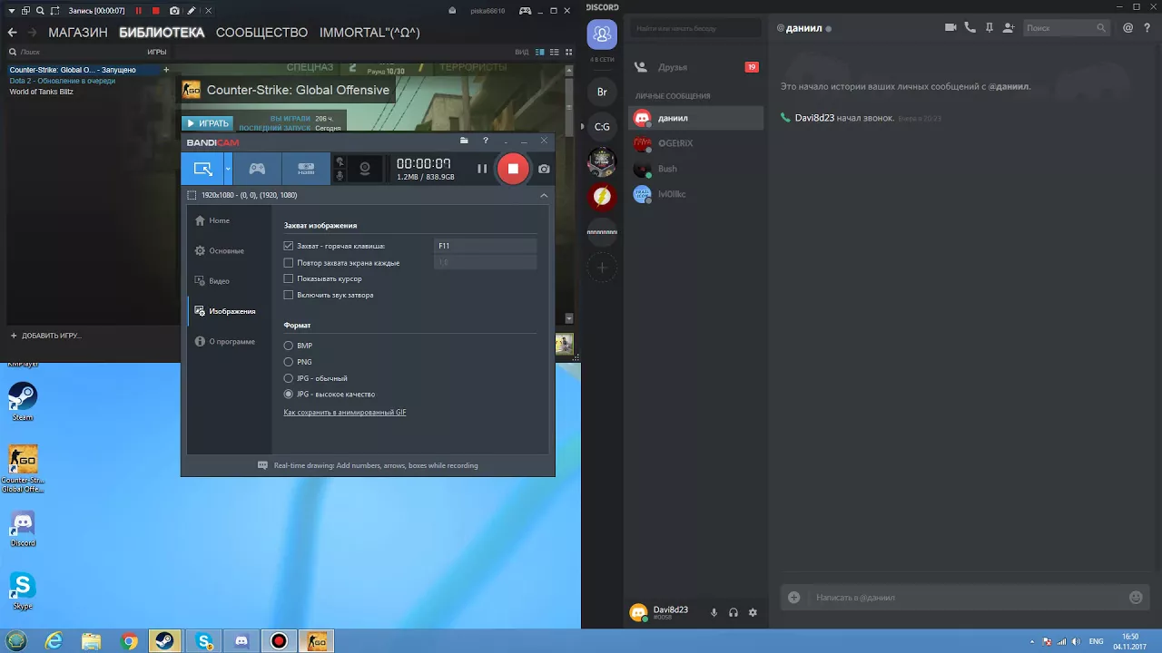Open Discord user settings gear
This screenshot has width=1162, height=653.
[753, 613]
